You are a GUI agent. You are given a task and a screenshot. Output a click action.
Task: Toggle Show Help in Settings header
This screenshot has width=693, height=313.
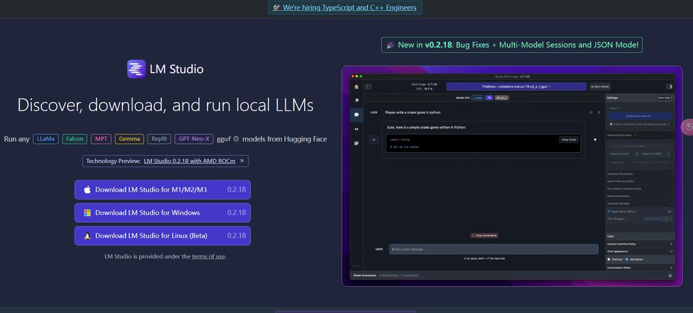point(665,98)
